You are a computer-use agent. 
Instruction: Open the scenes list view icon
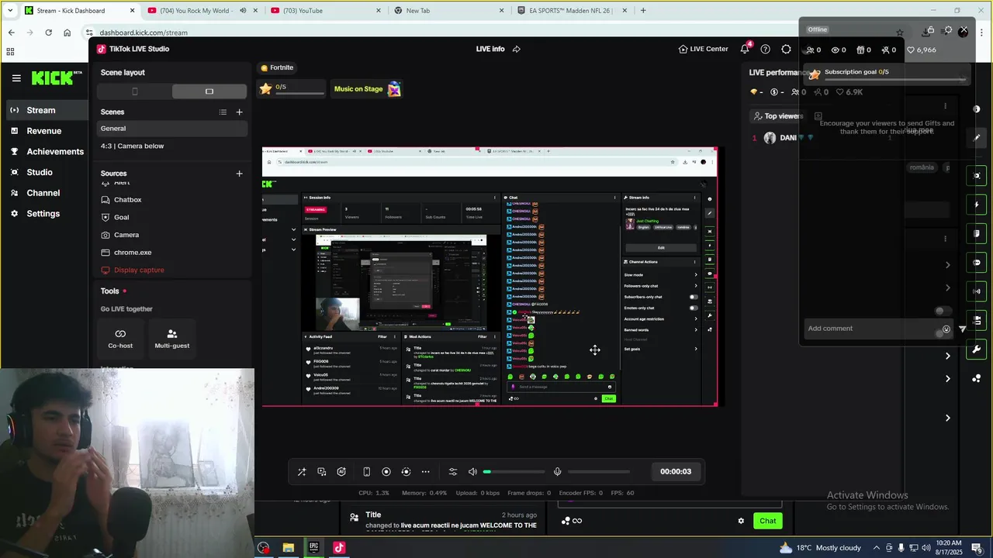(x=223, y=112)
